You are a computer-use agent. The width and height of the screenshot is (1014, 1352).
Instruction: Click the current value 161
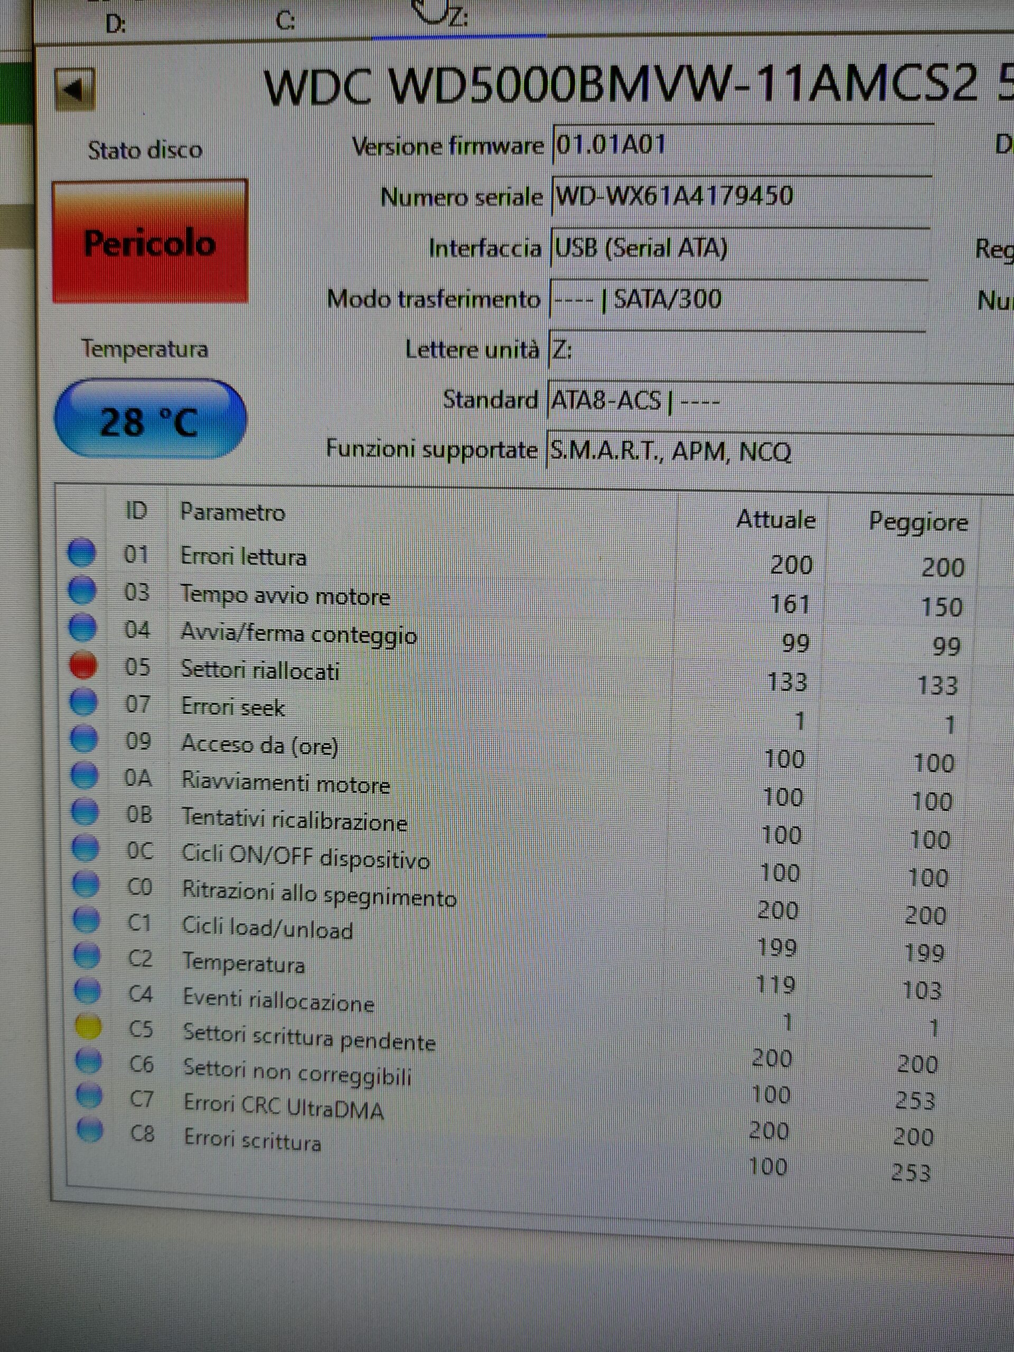[x=790, y=604]
